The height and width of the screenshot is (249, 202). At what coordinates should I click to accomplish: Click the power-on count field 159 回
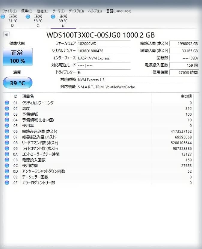pos(184,65)
